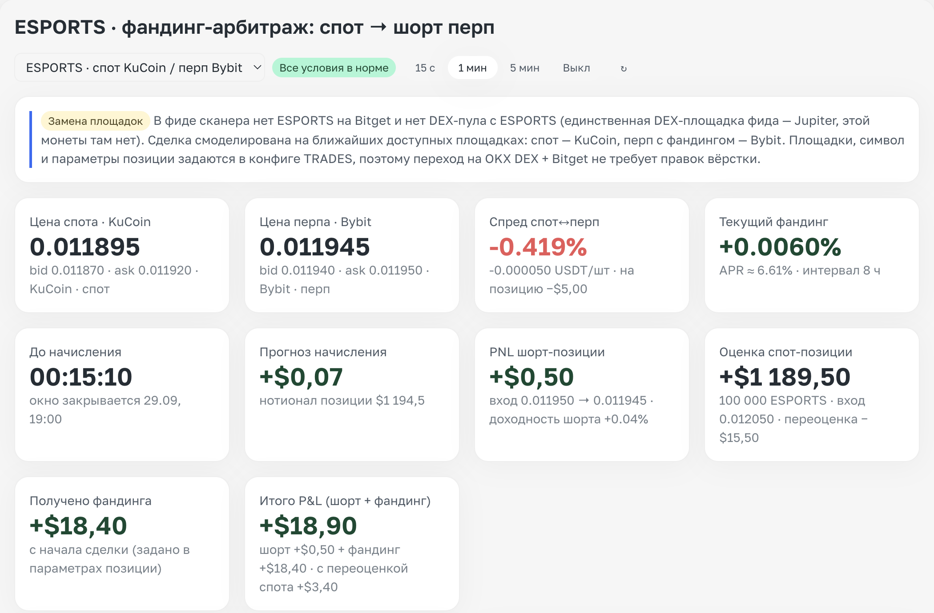Click the Цена перпа · Bybit card label
Image resolution: width=934 pixels, height=613 pixels.
315,222
